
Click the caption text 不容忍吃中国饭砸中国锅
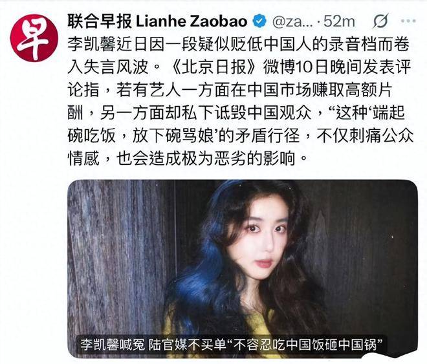click(305, 345)
